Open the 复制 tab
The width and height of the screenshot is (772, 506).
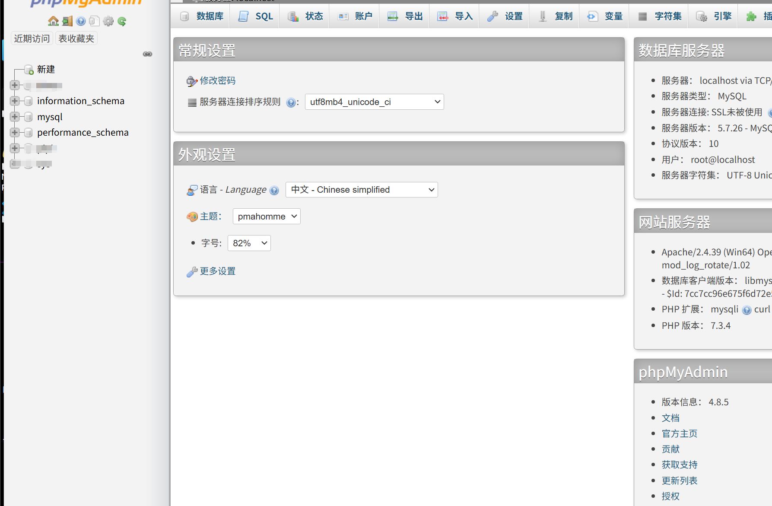tap(555, 16)
